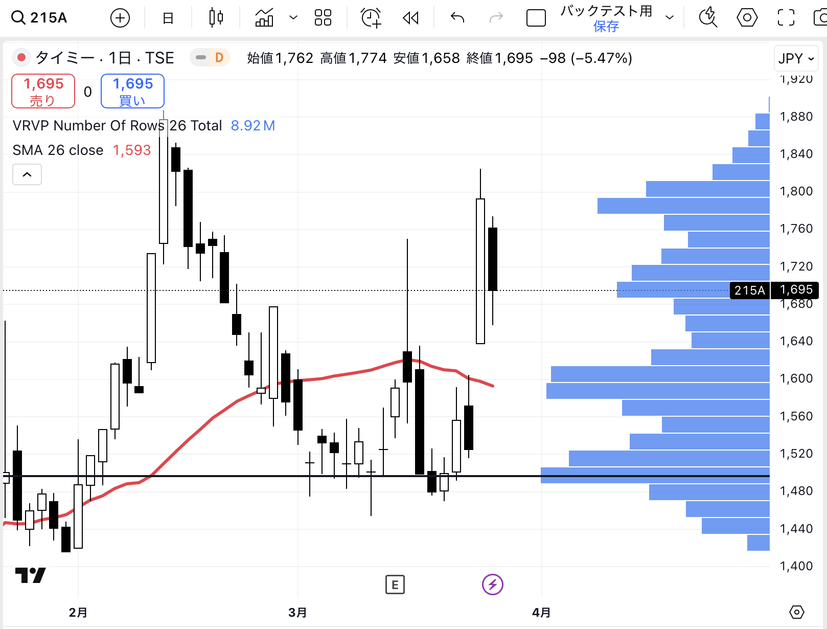The width and height of the screenshot is (827, 629).
Task: Click SMA value 1,593
Action: (132, 150)
